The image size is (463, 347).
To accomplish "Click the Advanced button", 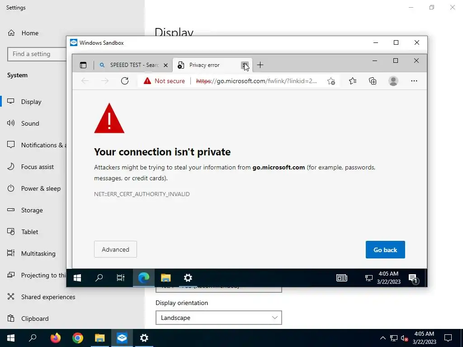I will pos(115,249).
